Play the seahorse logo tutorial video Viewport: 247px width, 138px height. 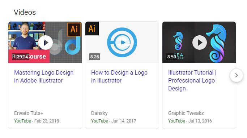(x=199, y=43)
